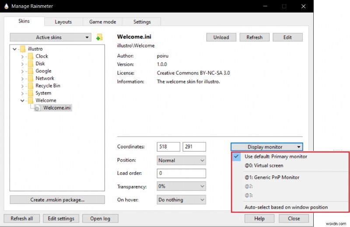Choose @0: Virtual screen menu item
Image resolution: width=350 pixels, height=227 pixels.
tap(290, 165)
